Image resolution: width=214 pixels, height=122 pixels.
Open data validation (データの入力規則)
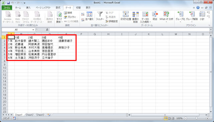145,17
